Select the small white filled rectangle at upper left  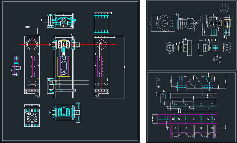(27, 27)
